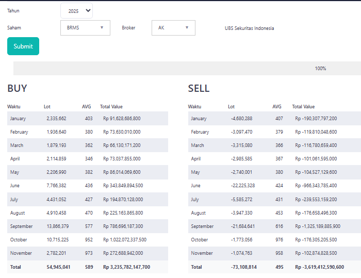Click the SELL table Lot column header

coord(231,107)
